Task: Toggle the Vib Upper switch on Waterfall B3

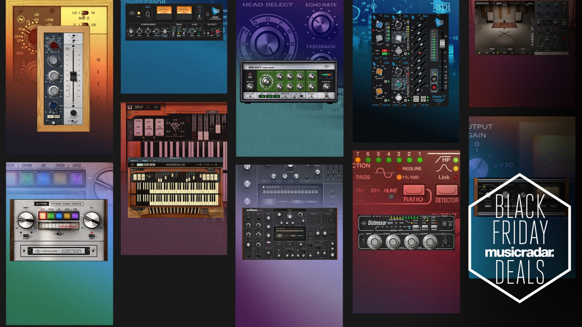Action: [x=149, y=127]
